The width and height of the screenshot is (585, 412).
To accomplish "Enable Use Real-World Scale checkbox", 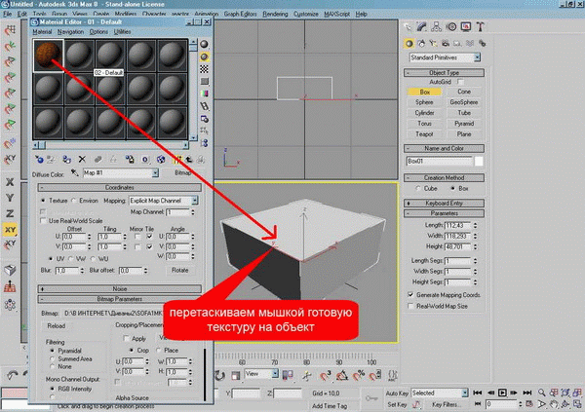I will click(x=44, y=221).
